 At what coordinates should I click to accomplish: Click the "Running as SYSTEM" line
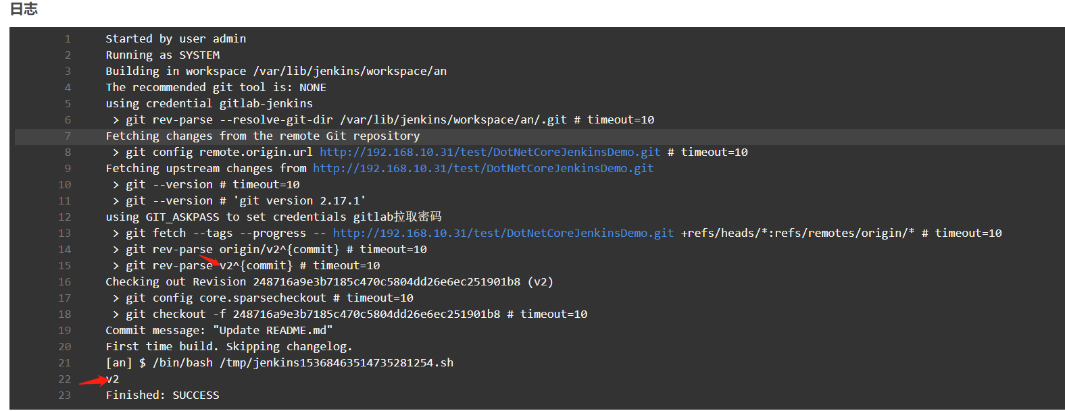(162, 55)
